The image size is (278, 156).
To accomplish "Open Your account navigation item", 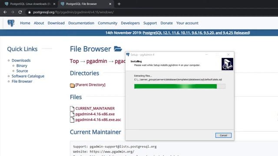I will (187, 23).
